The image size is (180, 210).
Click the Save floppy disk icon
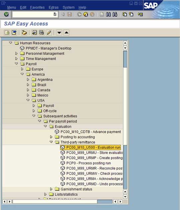coord(70,14)
